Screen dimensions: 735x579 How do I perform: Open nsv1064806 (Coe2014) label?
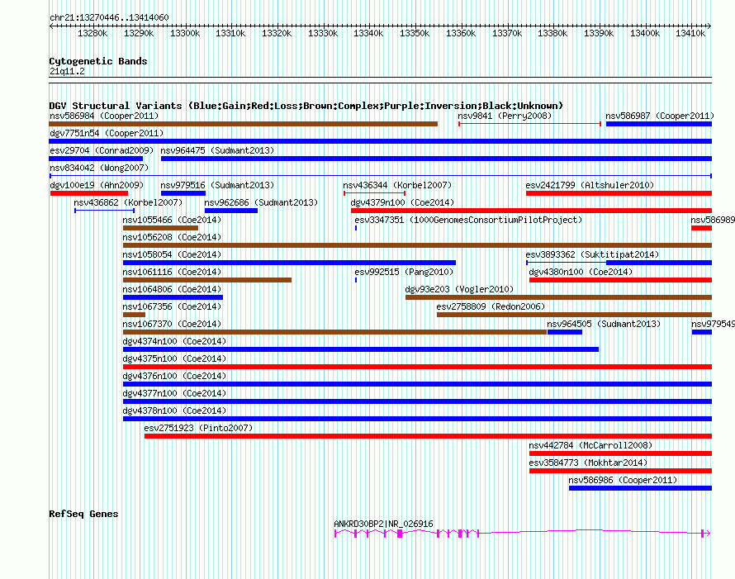(172, 289)
